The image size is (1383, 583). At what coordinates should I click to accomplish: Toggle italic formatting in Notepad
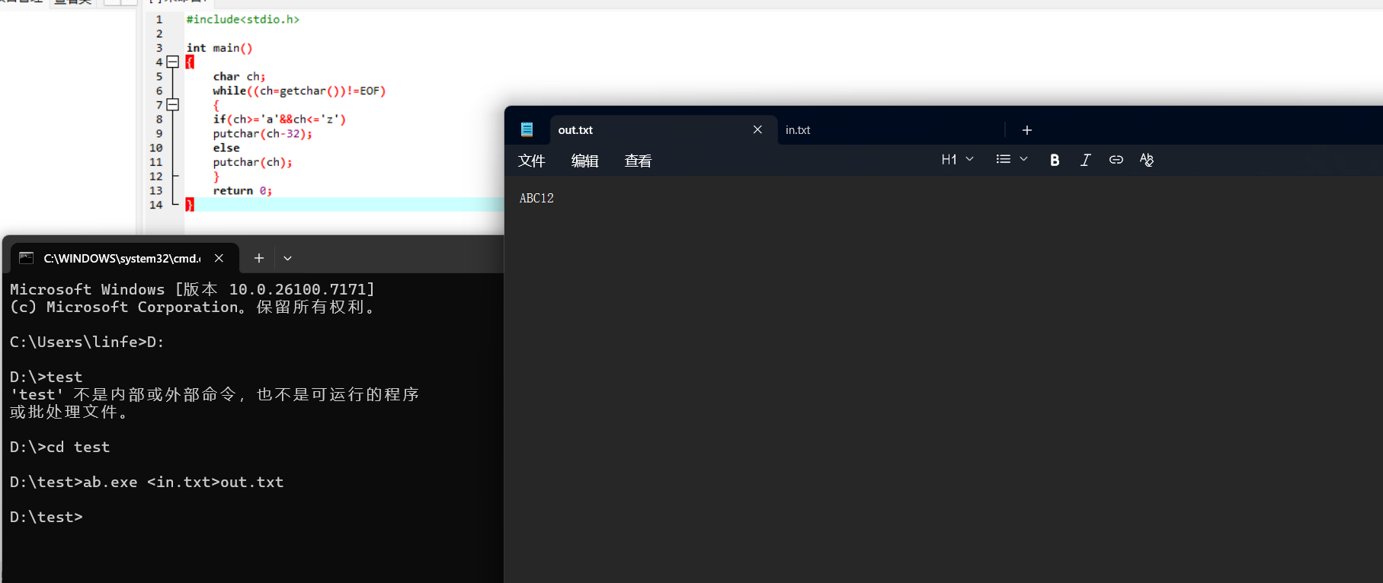point(1085,160)
